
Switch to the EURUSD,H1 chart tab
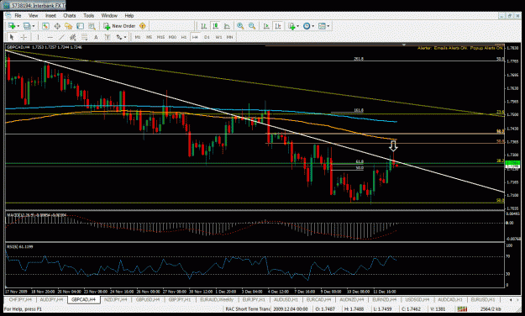click(483, 299)
